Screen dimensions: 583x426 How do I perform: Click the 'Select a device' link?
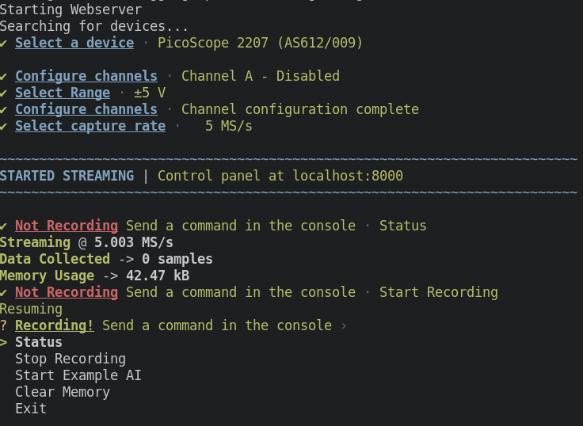pyautogui.click(x=74, y=43)
